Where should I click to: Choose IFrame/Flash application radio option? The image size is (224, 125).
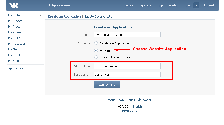[96, 57]
